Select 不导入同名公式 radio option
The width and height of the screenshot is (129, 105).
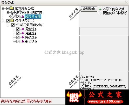(100, 9)
